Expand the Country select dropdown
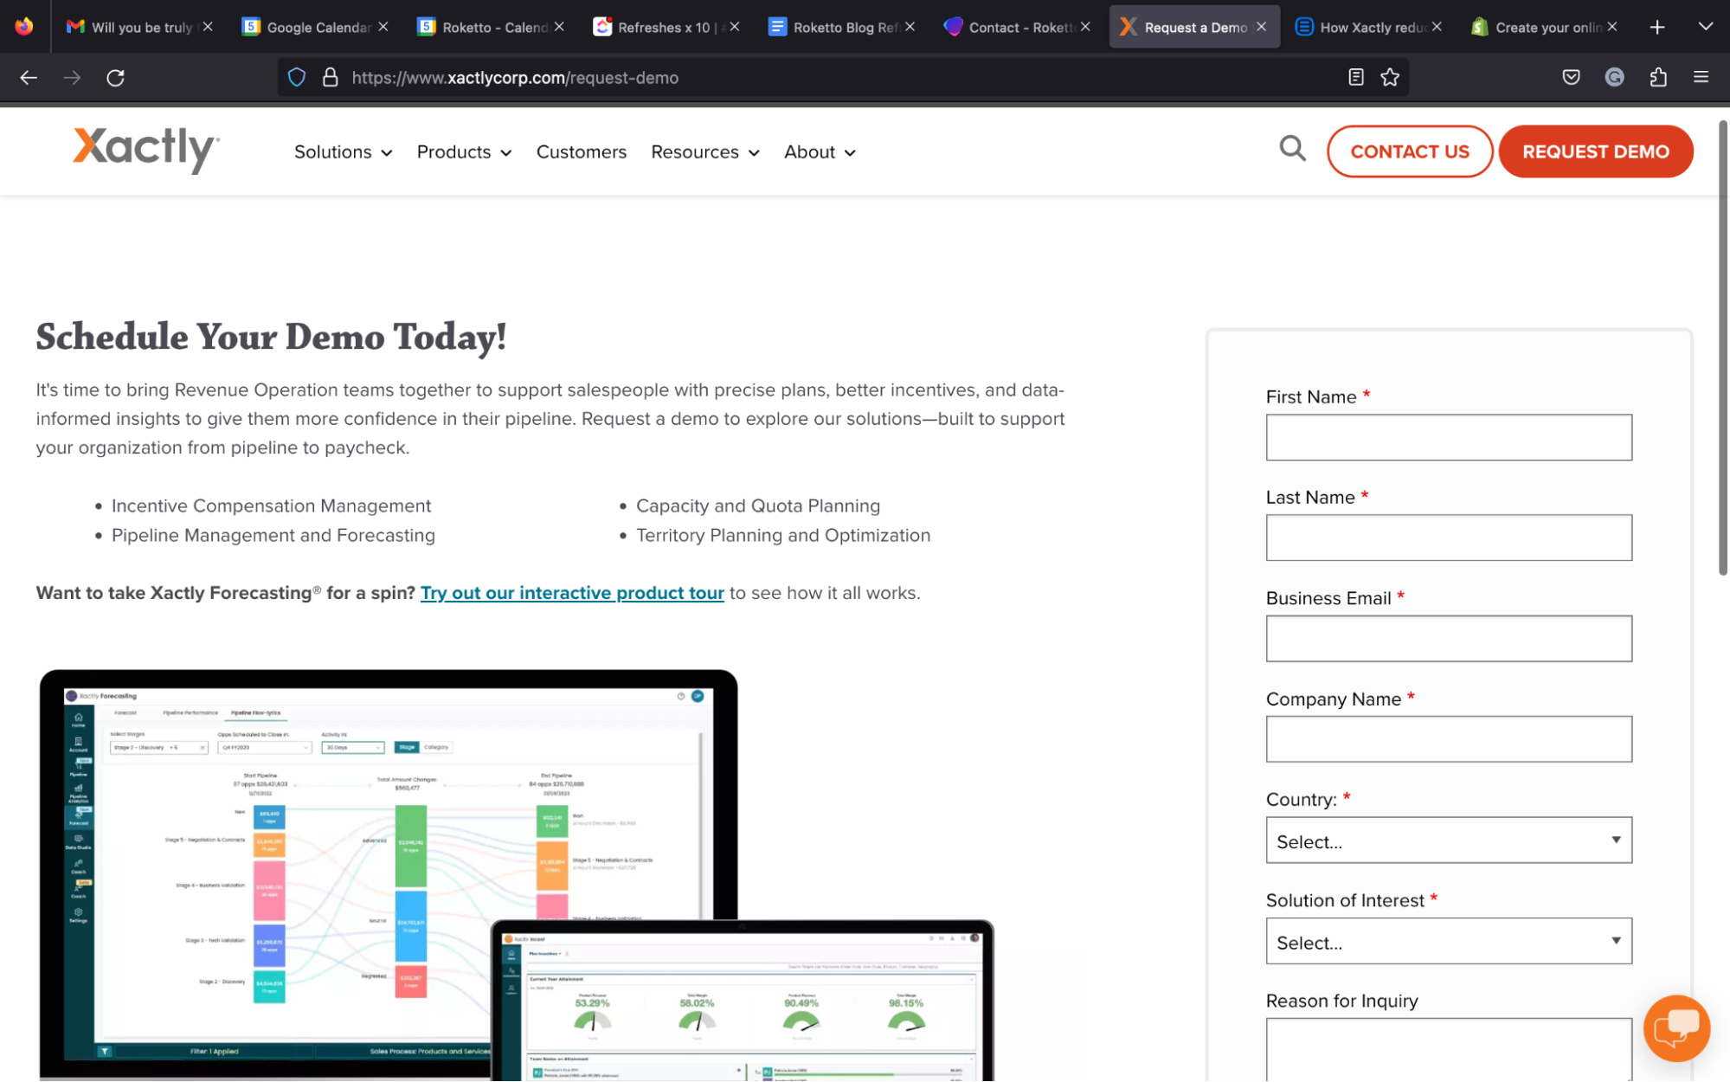 point(1448,840)
